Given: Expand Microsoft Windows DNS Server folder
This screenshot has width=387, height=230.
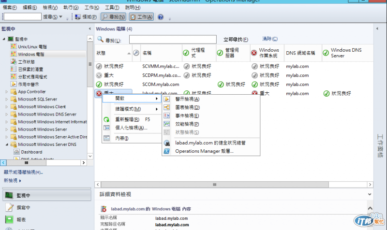Looking at the screenshot, I should pos(7,115).
